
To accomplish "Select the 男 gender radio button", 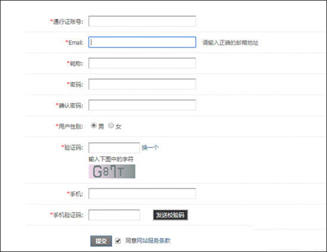I will click(x=94, y=125).
